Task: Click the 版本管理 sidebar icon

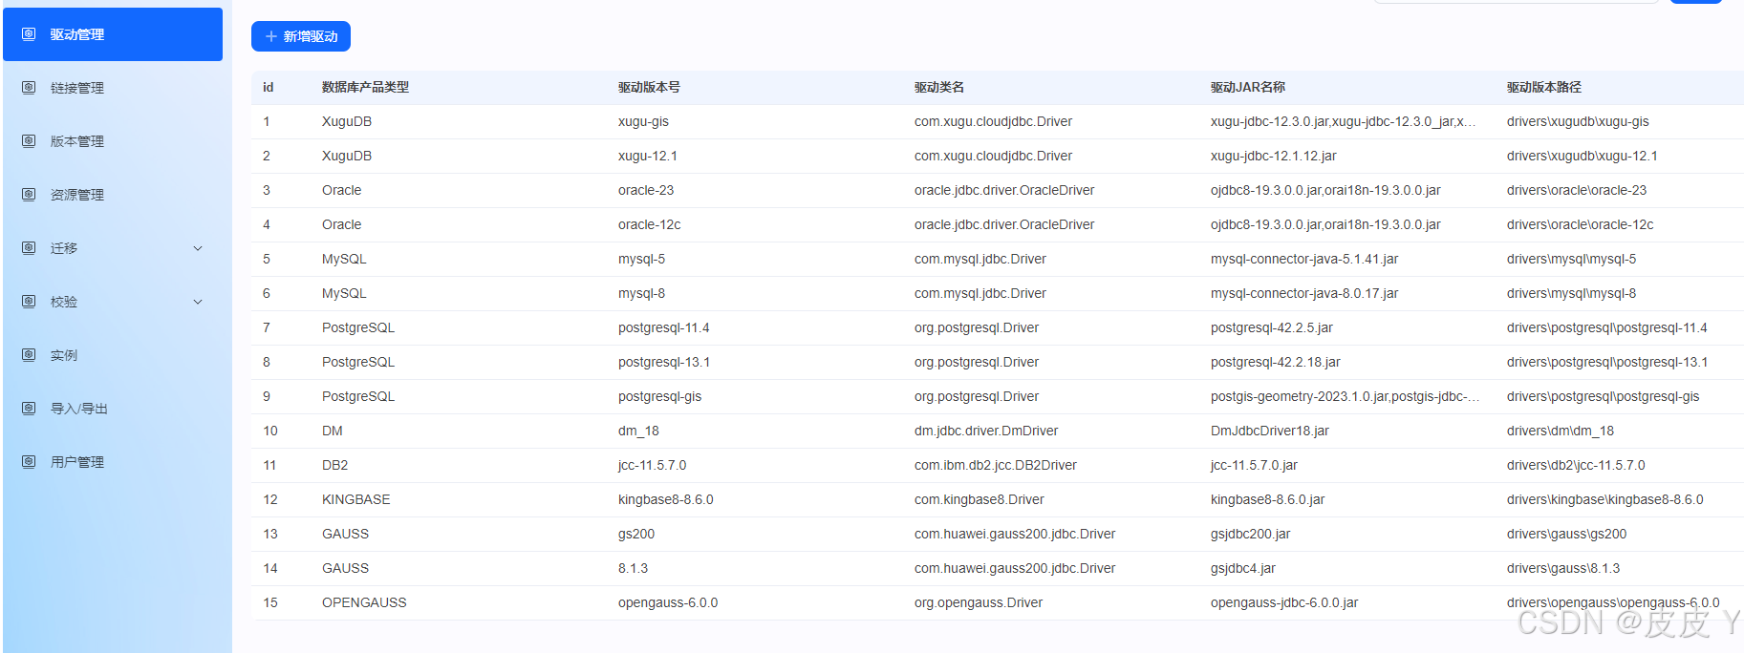Action: point(29,141)
